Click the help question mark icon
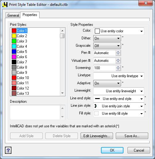Image resolution: width=155 pixels, height=159 pixels. (8, 150)
